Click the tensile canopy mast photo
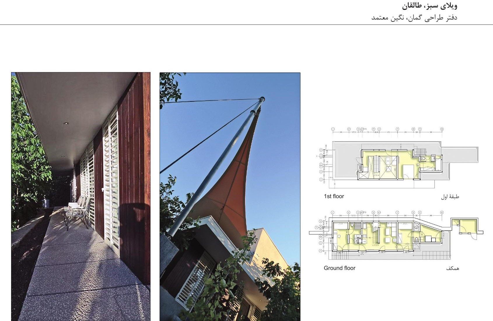Image resolution: width=493 pixels, height=321 pixels. click(230, 196)
